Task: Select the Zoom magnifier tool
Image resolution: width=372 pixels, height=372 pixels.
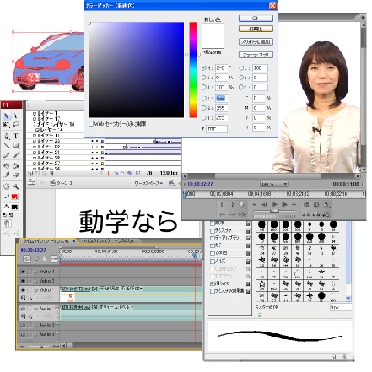Action: click(16, 186)
